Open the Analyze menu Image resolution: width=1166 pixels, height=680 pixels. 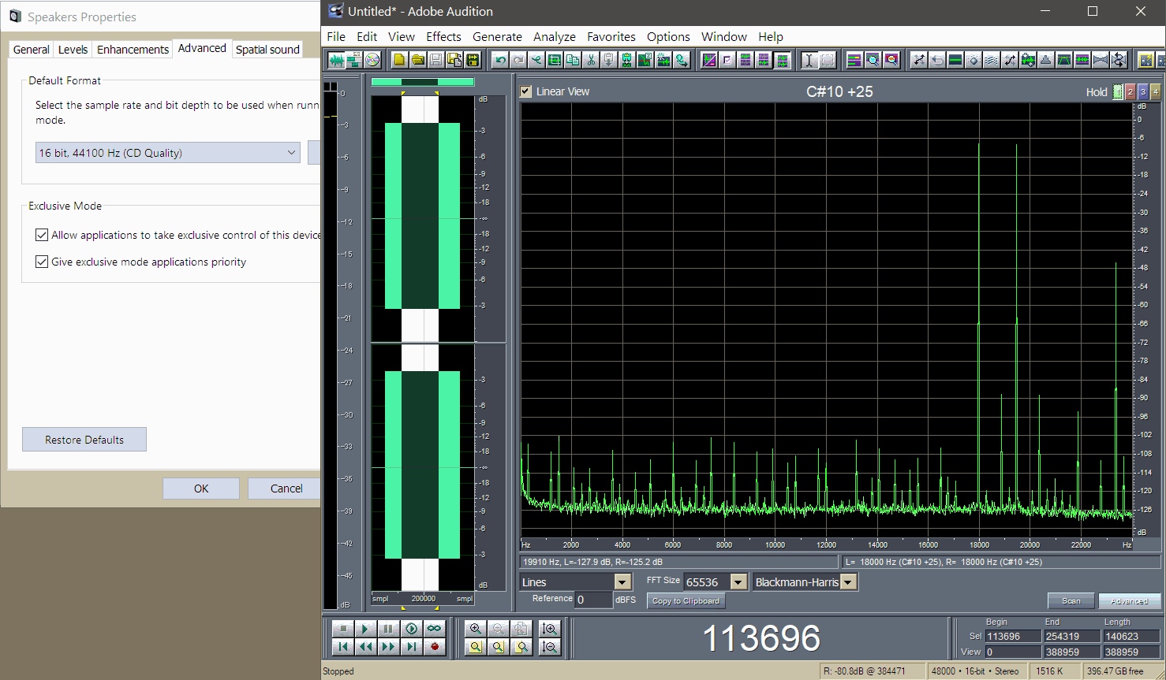click(x=554, y=36)
